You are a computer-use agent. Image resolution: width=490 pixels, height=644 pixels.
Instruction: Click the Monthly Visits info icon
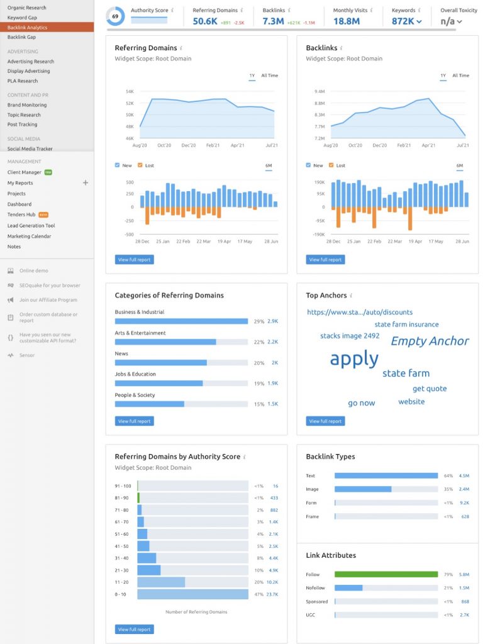(371, 10)
